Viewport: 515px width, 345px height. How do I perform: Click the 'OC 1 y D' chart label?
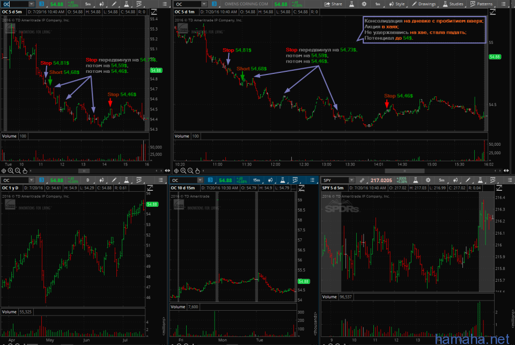click(11, 188)
